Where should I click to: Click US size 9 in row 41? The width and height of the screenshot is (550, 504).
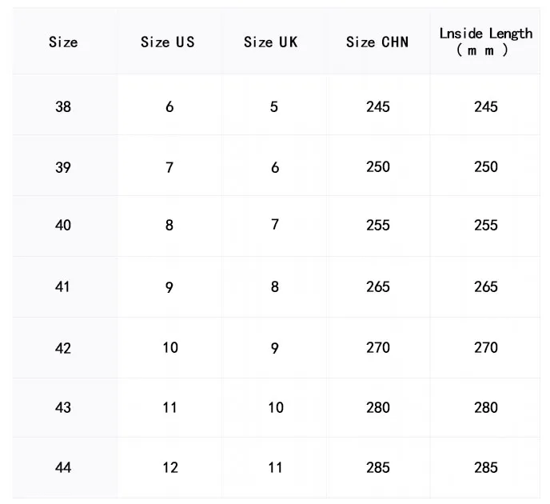(x=169, y=286)
